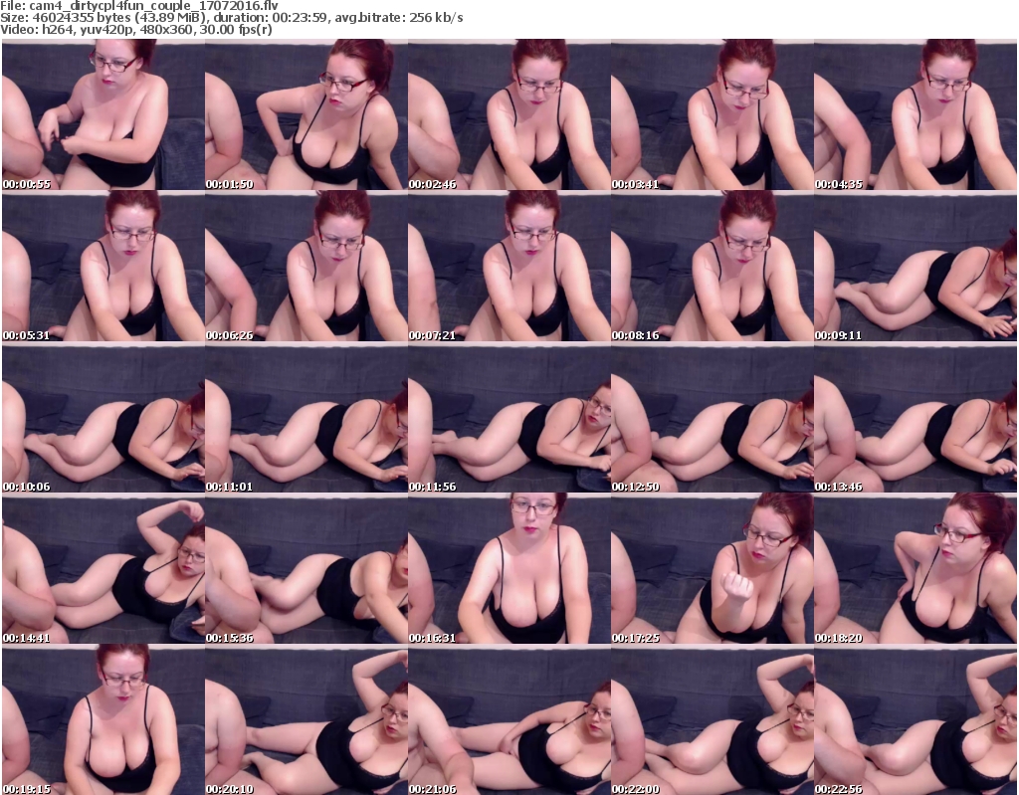Open the thumbnail marked 00:11:56
1019x795 pixels.
click(x=509, y=417)
